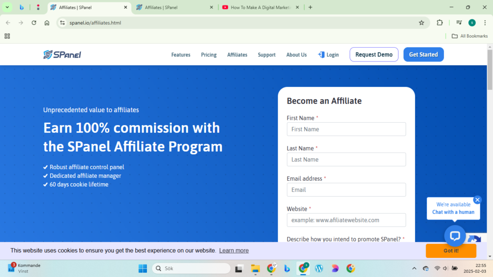Open the About Us menu item
493x277 pixels.
pos(296,55)
